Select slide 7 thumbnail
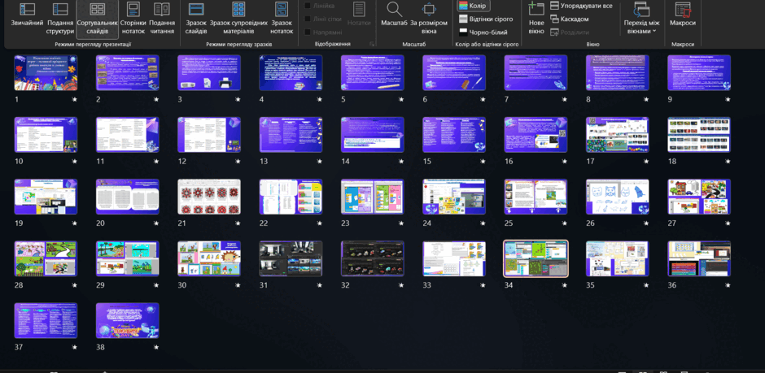 535,72
